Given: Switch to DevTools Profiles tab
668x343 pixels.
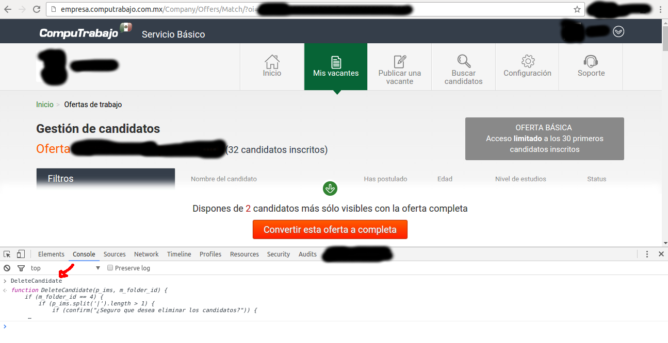Looking at the screenshot, I should 210,254.
